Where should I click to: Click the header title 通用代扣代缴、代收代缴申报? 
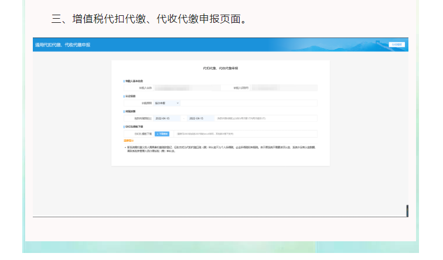pos(63,45)
